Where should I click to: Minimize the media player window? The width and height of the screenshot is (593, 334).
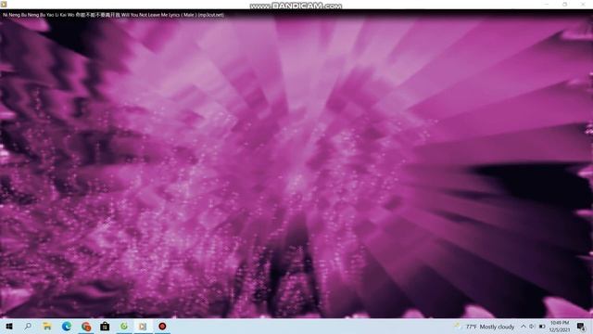[x=547, y=4]
